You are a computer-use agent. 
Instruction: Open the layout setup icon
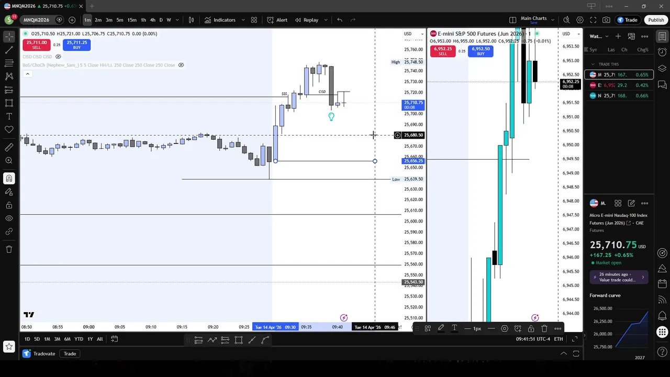(513, 20)
